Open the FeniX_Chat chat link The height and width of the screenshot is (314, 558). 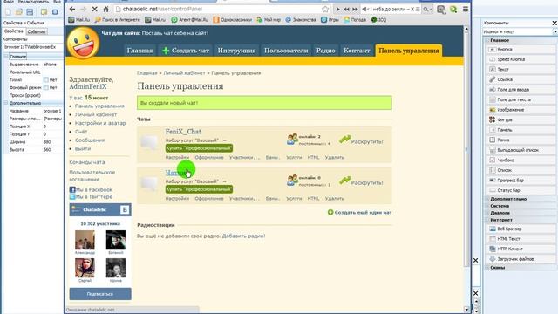click(x=183, y=132)
